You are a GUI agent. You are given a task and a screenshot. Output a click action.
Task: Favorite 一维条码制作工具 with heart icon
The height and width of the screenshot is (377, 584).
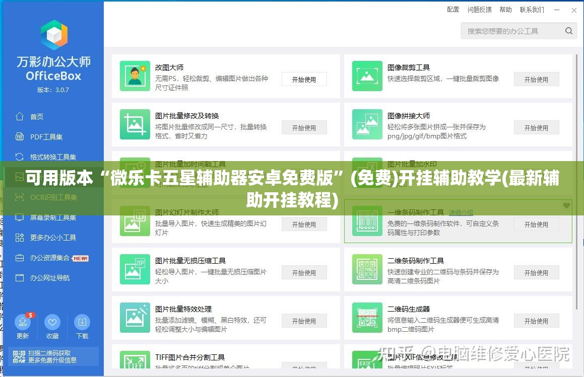tap(566, 205)
